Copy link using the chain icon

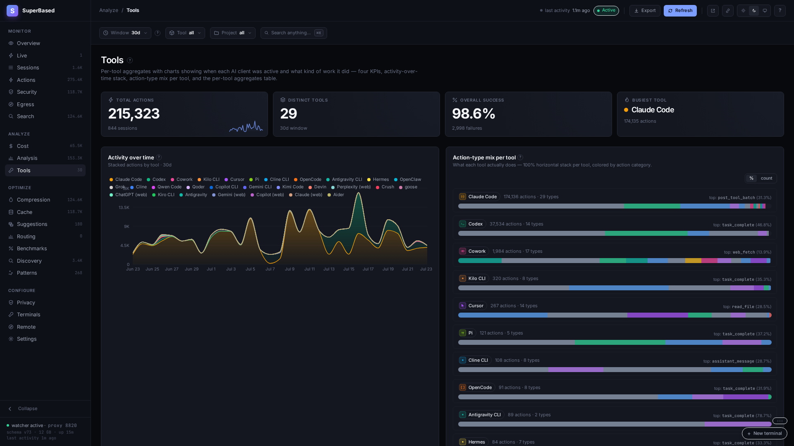coord(727,11)
